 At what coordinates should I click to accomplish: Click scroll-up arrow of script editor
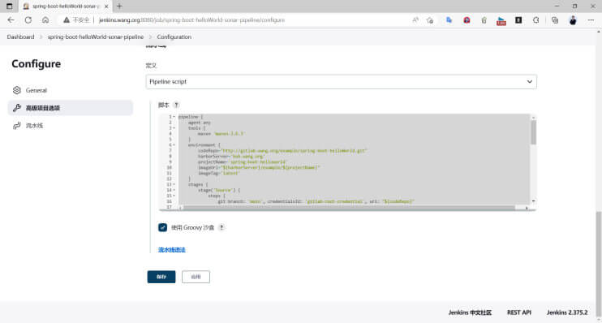[533, 117]
